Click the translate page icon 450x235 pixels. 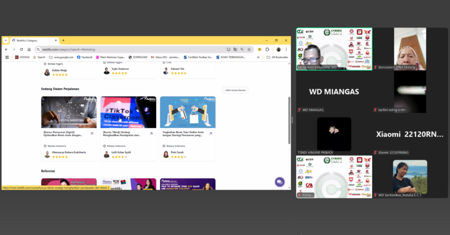click(235, 49)
